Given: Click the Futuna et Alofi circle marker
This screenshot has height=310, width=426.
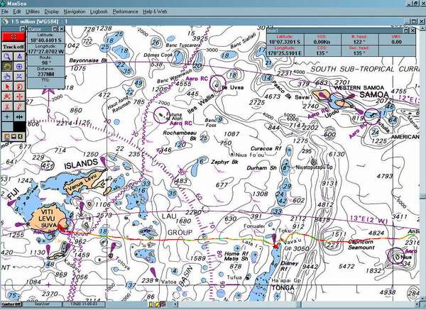Looking at the screenshot, I should point(162,115).
